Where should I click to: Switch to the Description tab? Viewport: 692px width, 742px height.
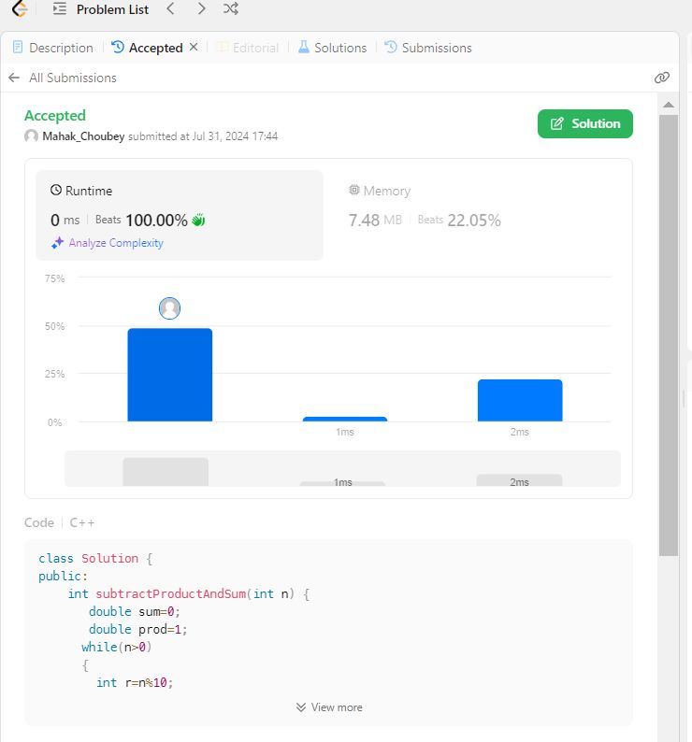pos(52,48)
